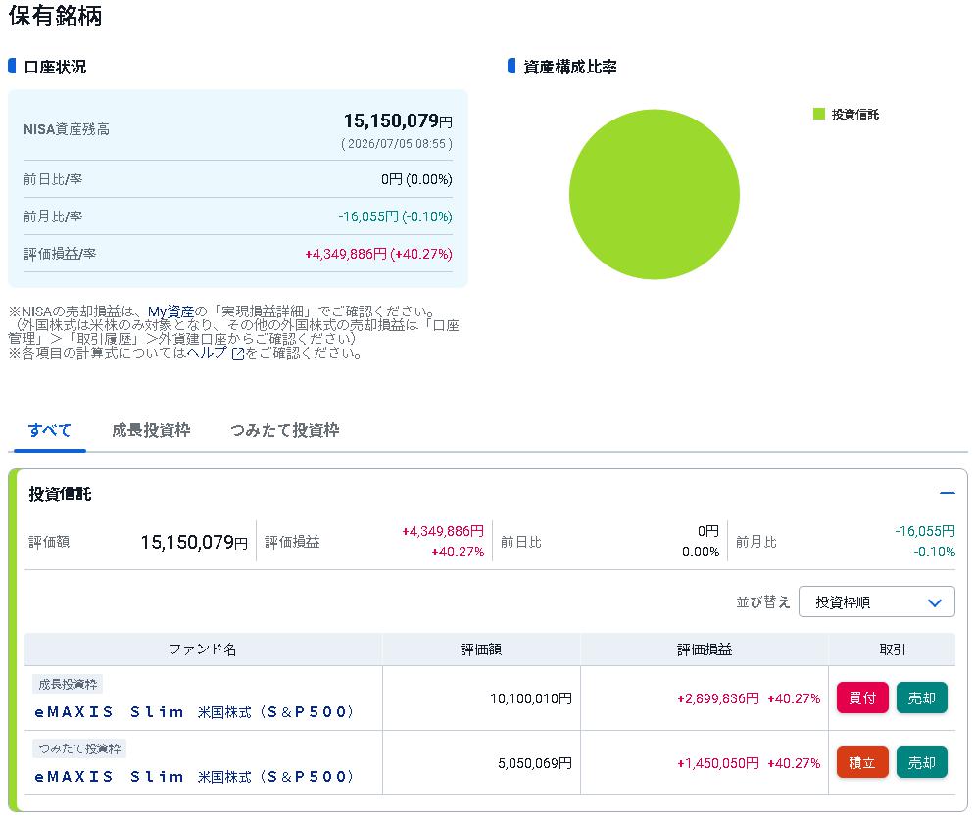Image resolution: width=973 pixels, height=817 pixels.
Task: Click the 投資信託 legend label
Action: [855, 115]
